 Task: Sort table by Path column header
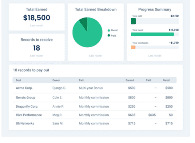tap(82, 80)
